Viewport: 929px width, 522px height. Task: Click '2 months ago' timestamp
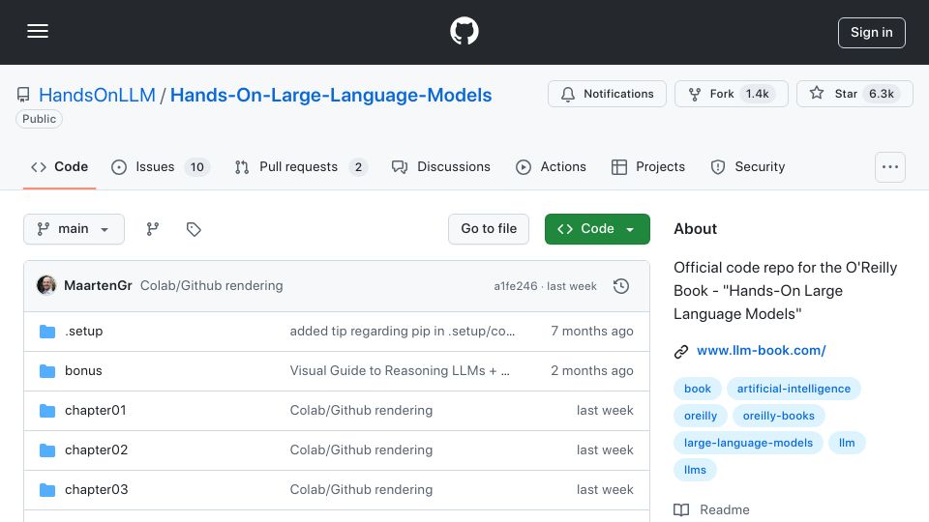pos(592,371)
